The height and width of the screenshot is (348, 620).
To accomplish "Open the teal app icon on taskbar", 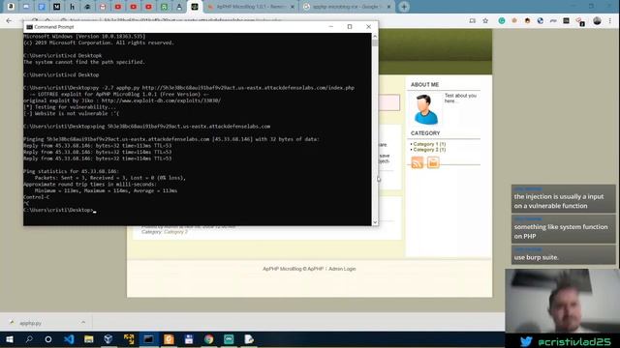I will coord(229,339).
